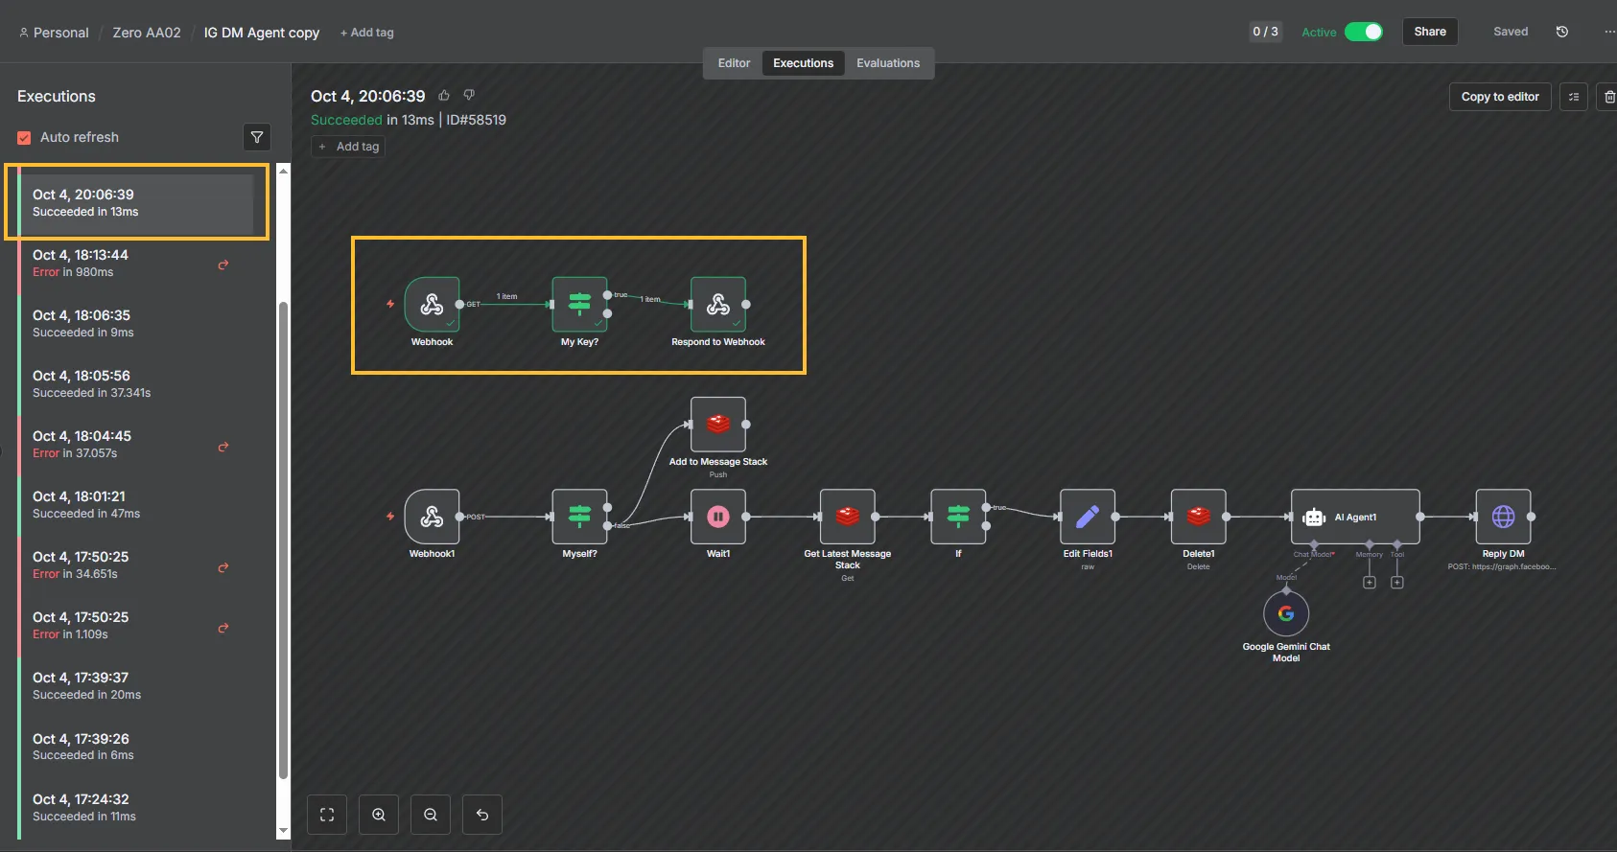Viewport: 1617px width, 852px height.
Task: Click the zoom in magnifier button
Action: coord(379,815)
